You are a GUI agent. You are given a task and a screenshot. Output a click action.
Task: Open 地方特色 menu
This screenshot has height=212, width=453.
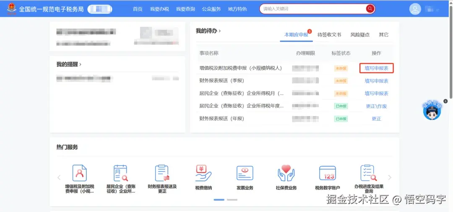click(237, 9)
